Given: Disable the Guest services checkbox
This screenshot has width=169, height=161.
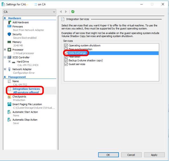Looking at the screenshot, I should [x=66, y=64].
